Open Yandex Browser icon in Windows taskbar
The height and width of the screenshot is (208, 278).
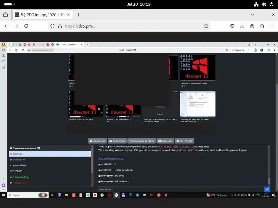[x=116, y=195]
